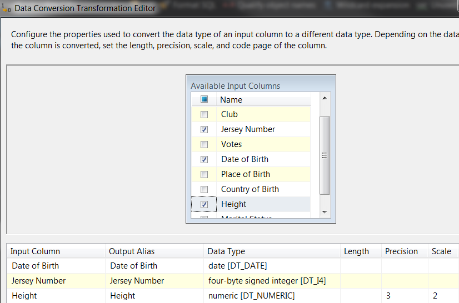Click the Data Conversion editor title bar icon
The width and height of the screenshot is (459, 303).
click(6, 8)
